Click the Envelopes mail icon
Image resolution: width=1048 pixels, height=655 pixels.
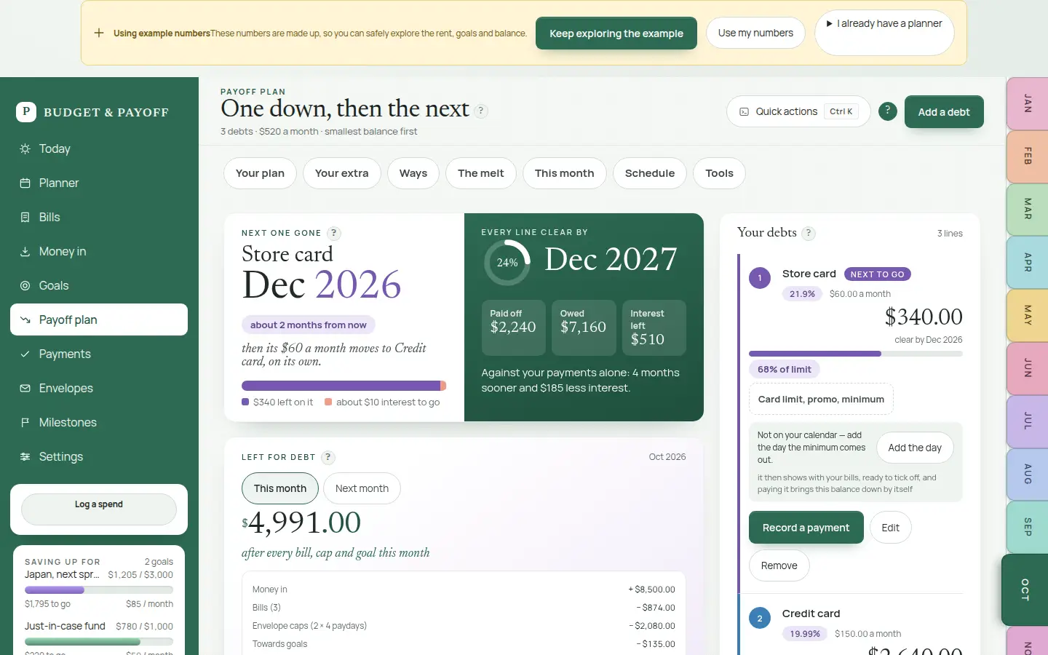(x=25, y=388)
